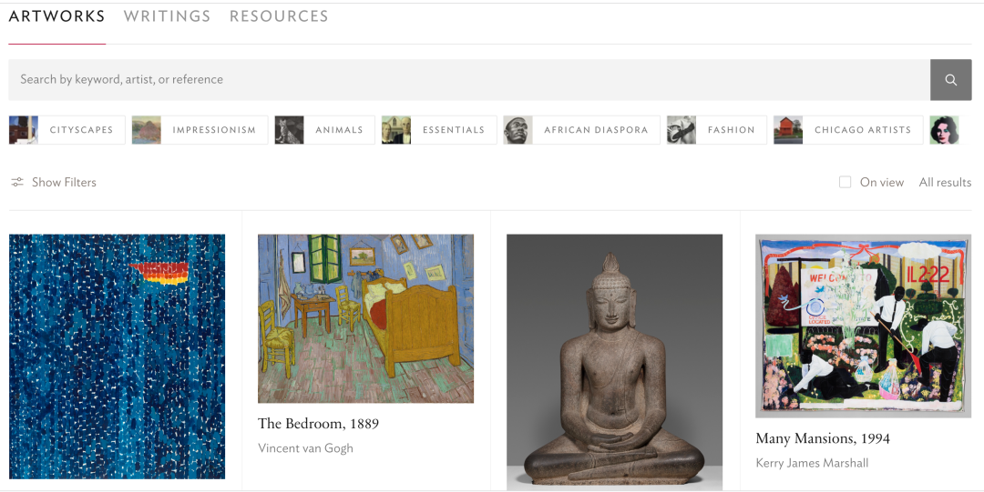Switch to the Resources tab
This screenshot has height=492, width=984.
pyautogui.click(x=279, y=16)
